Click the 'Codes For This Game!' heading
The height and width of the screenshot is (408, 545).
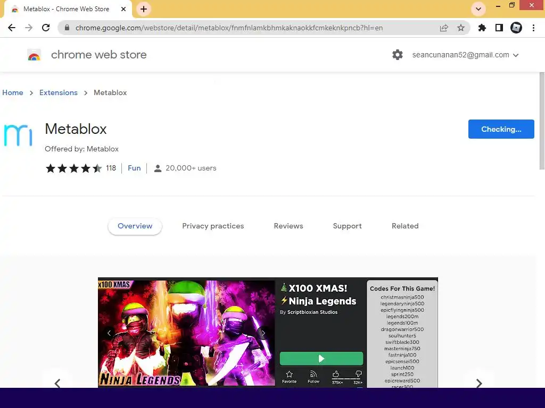coord(402,288)
